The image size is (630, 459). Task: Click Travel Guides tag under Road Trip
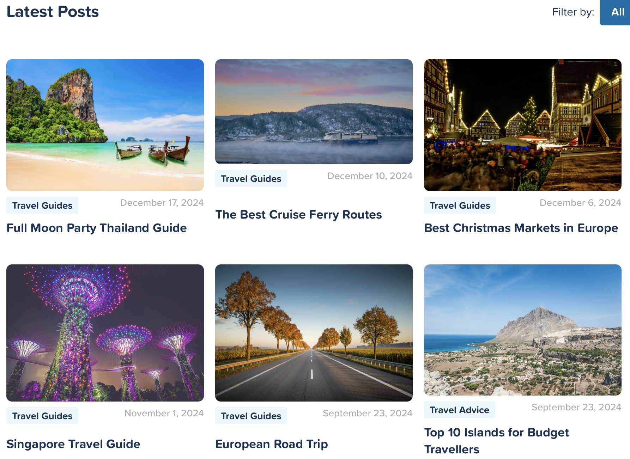coord(251,416)
